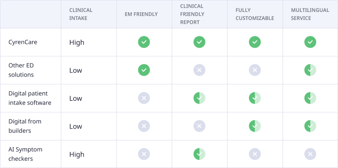Select the Multilingual Service column header
Screen dimensions: 338x168
pos(310,14)
